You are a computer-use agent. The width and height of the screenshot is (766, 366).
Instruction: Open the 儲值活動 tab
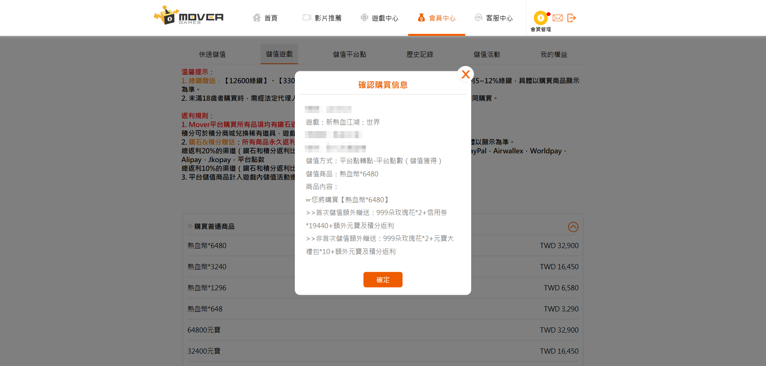tap(487, 54)
